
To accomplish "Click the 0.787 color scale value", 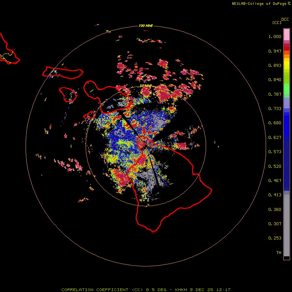I will 275,94.
